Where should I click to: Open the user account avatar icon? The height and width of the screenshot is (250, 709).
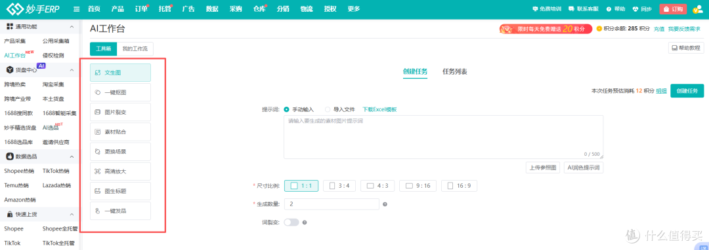pos(698,9)
